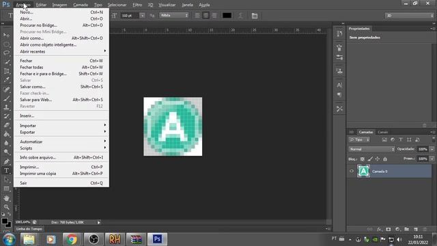Screen dimensions: 437x246
Task: Select the Quick Selection tool
Action: [6, 62]
